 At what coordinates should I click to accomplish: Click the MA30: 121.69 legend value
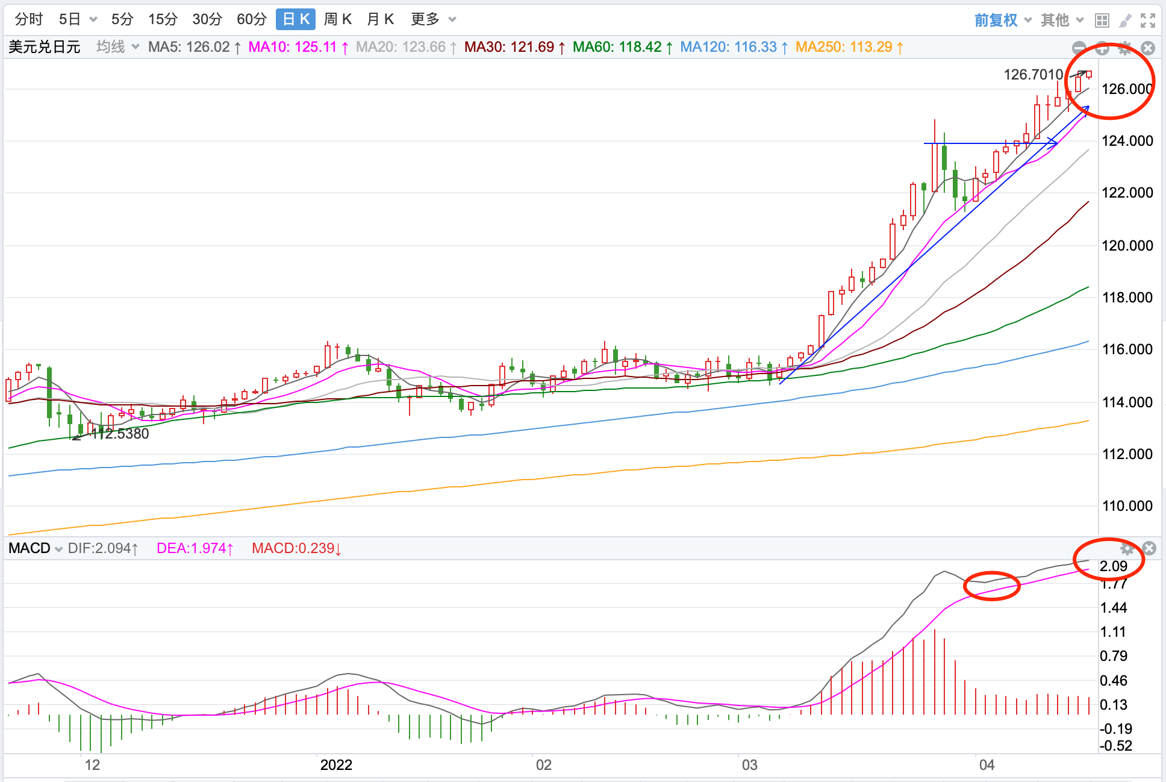(x=514, y=47)
